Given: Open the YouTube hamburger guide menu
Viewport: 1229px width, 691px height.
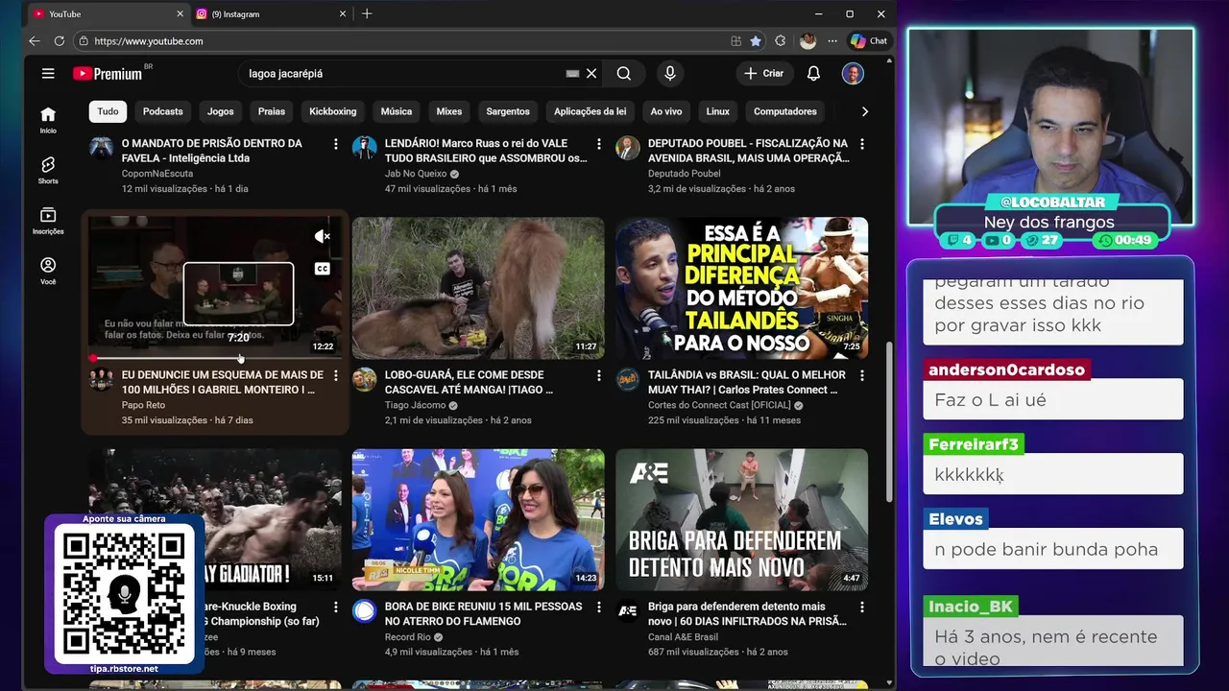Looking at the screenshot, I should click(48, 73).
